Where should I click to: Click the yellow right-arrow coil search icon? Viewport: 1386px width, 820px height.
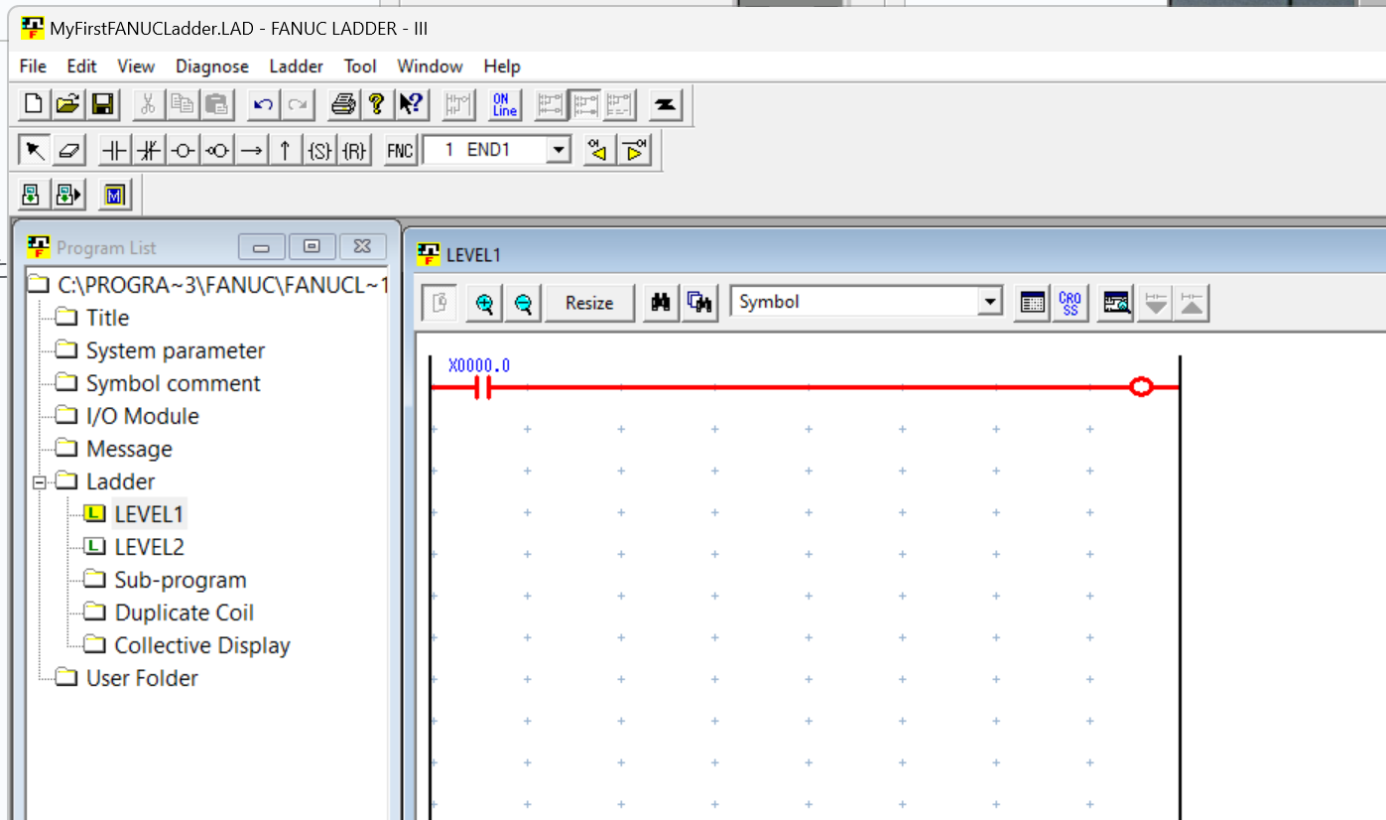[633, 151]
